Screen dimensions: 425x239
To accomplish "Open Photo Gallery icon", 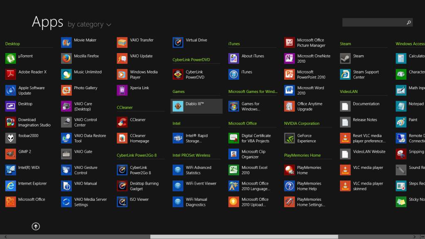I will [66, 90].
